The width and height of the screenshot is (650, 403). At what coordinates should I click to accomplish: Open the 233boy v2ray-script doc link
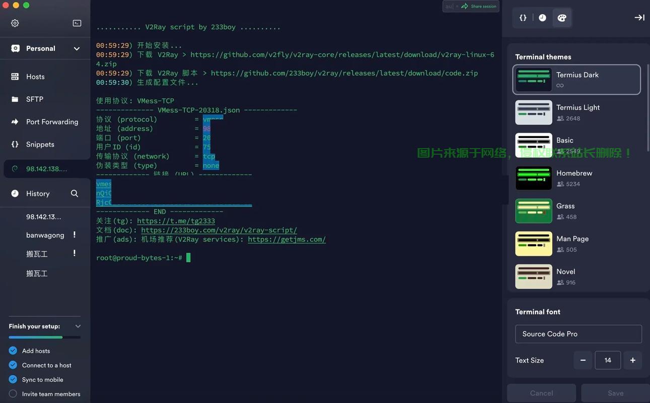(x=219, y=230)
